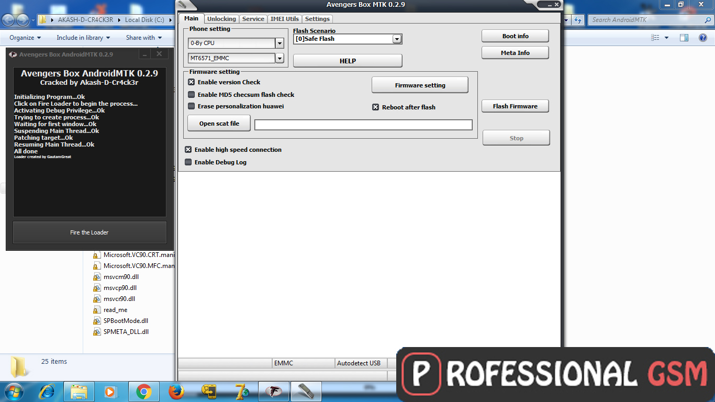
Task: Enable Erase personalization huawei
Action: click(192, 106)
